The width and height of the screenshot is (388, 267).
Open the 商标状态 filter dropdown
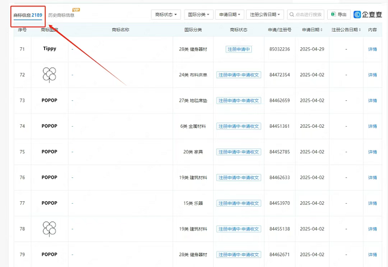167,14
